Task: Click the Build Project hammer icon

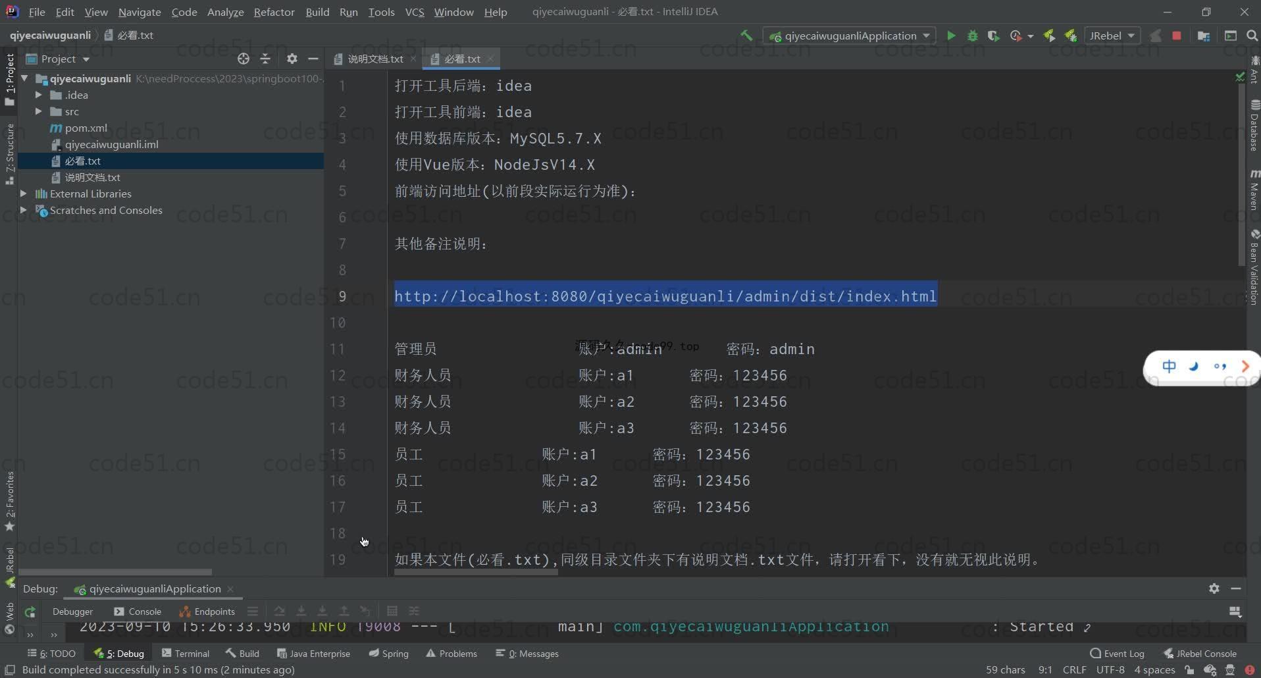Action: tap(746, 36)
